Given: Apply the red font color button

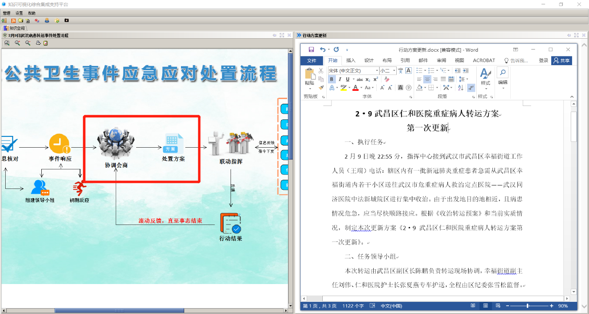Looking at the screenshot, I should (355, 87).
